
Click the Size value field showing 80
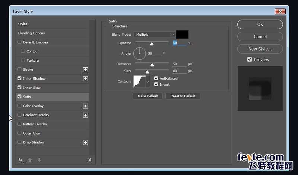[180, 71]
